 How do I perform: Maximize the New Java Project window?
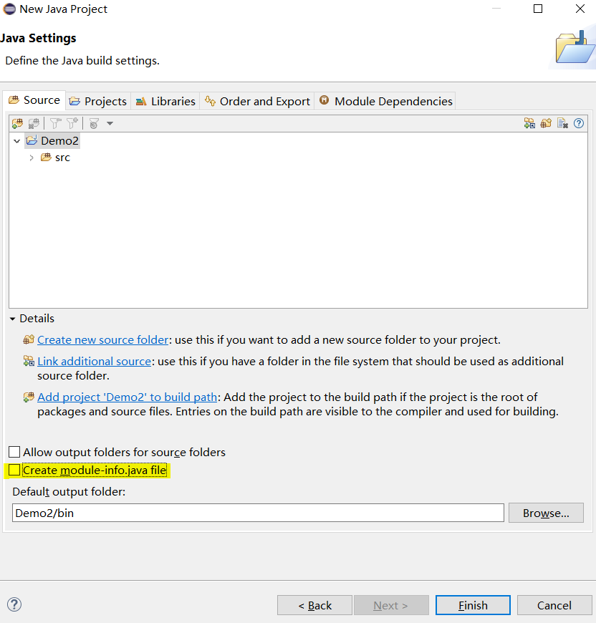tap(537, 9)
